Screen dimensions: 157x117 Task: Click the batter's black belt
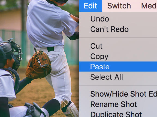click(x=50, y=49)
